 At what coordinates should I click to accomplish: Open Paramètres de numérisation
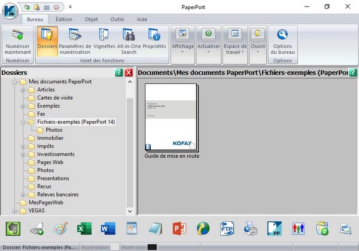(x=75, y=41)
